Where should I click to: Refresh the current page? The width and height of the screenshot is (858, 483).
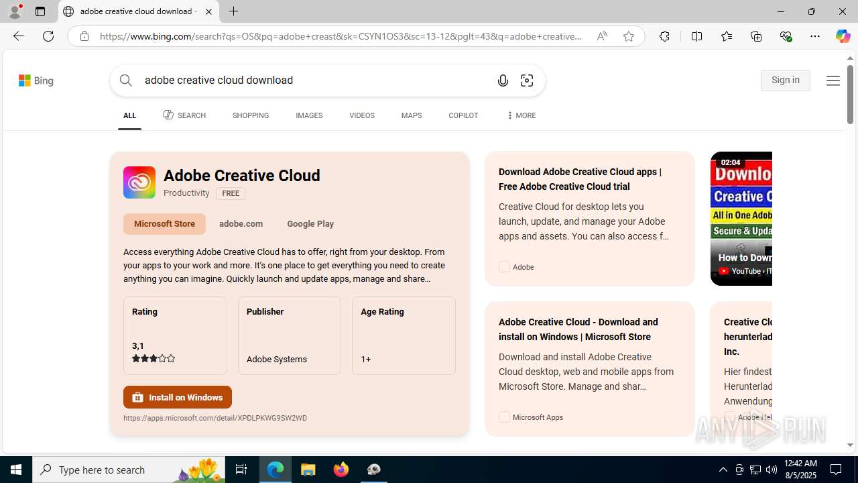point(48,36)
